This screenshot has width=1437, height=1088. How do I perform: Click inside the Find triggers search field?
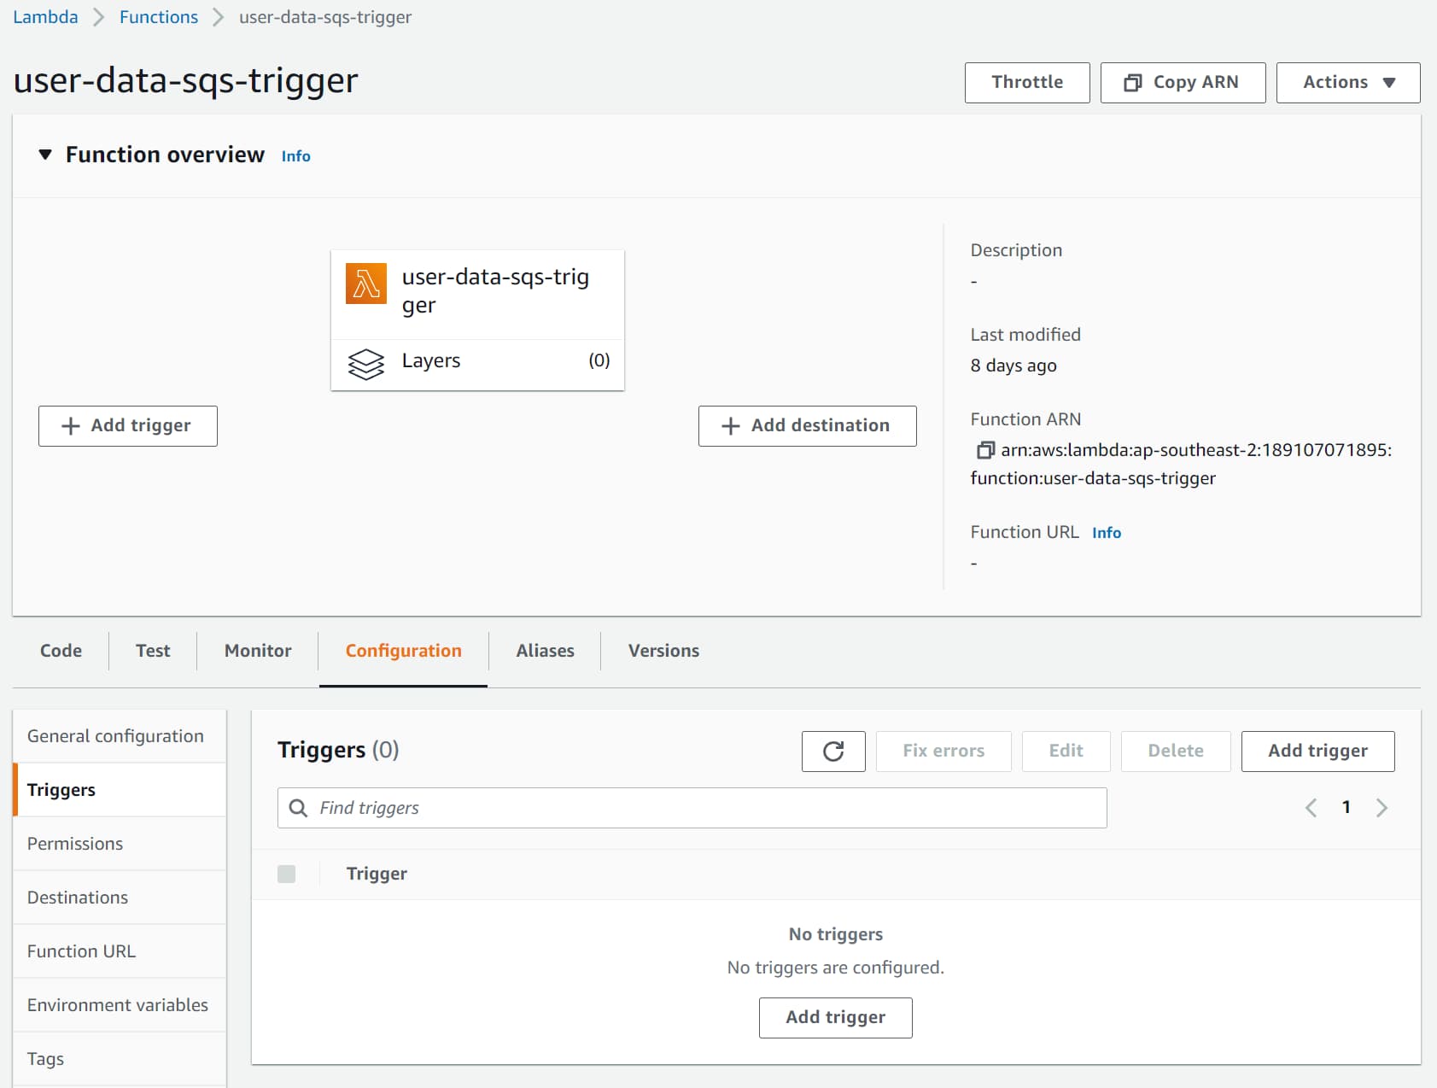(x=598, y=807)
